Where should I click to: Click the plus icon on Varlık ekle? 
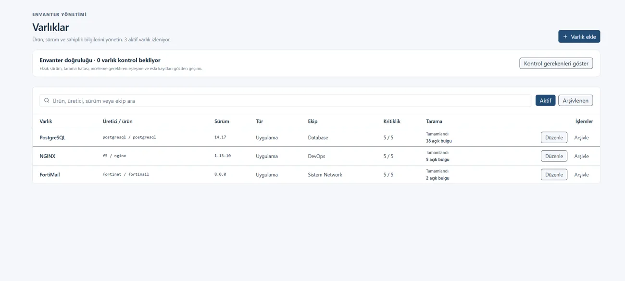coord(565,37)
